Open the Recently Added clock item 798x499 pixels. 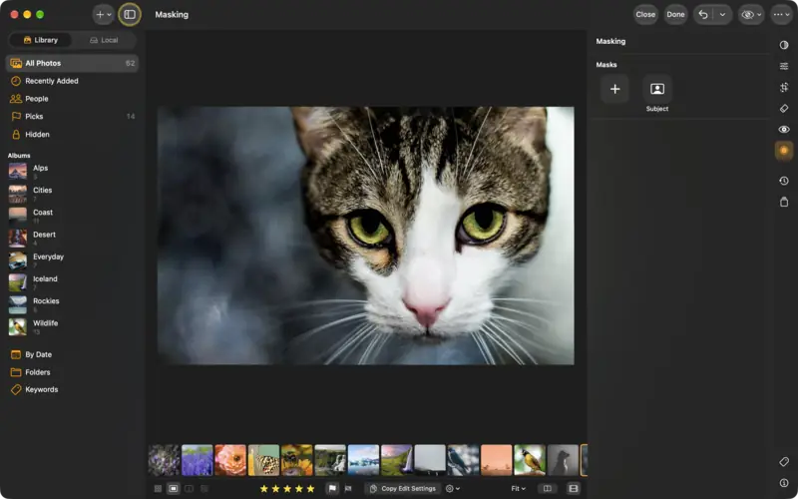[x=72, y=81]
